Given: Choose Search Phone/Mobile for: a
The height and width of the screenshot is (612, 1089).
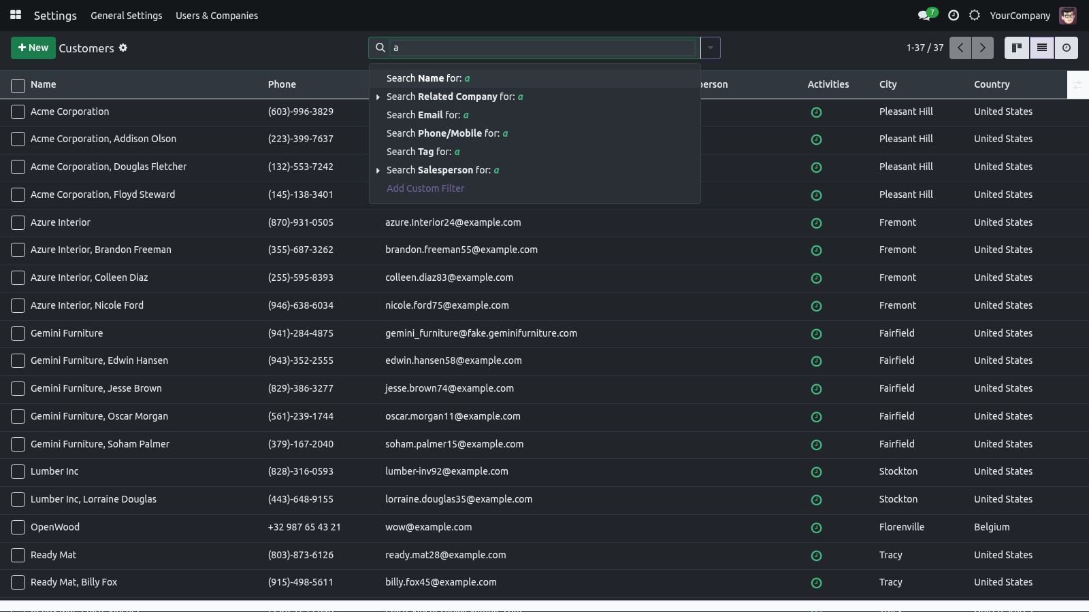Looking at the screenshot, I should click(535, 133).
